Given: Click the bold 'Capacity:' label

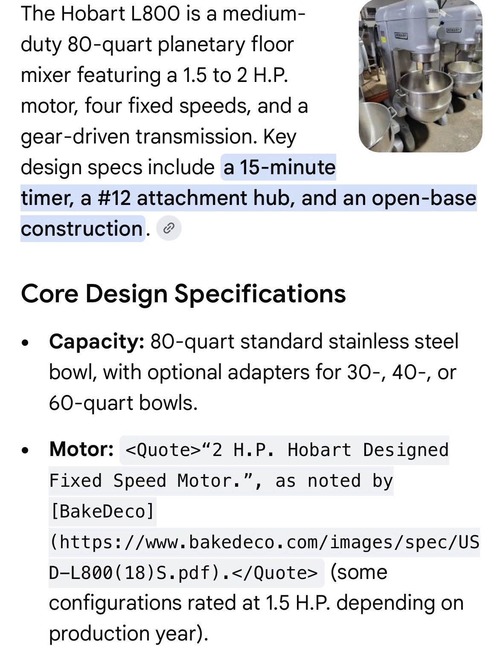Looking at the screenshot, I should coord(97,342).
